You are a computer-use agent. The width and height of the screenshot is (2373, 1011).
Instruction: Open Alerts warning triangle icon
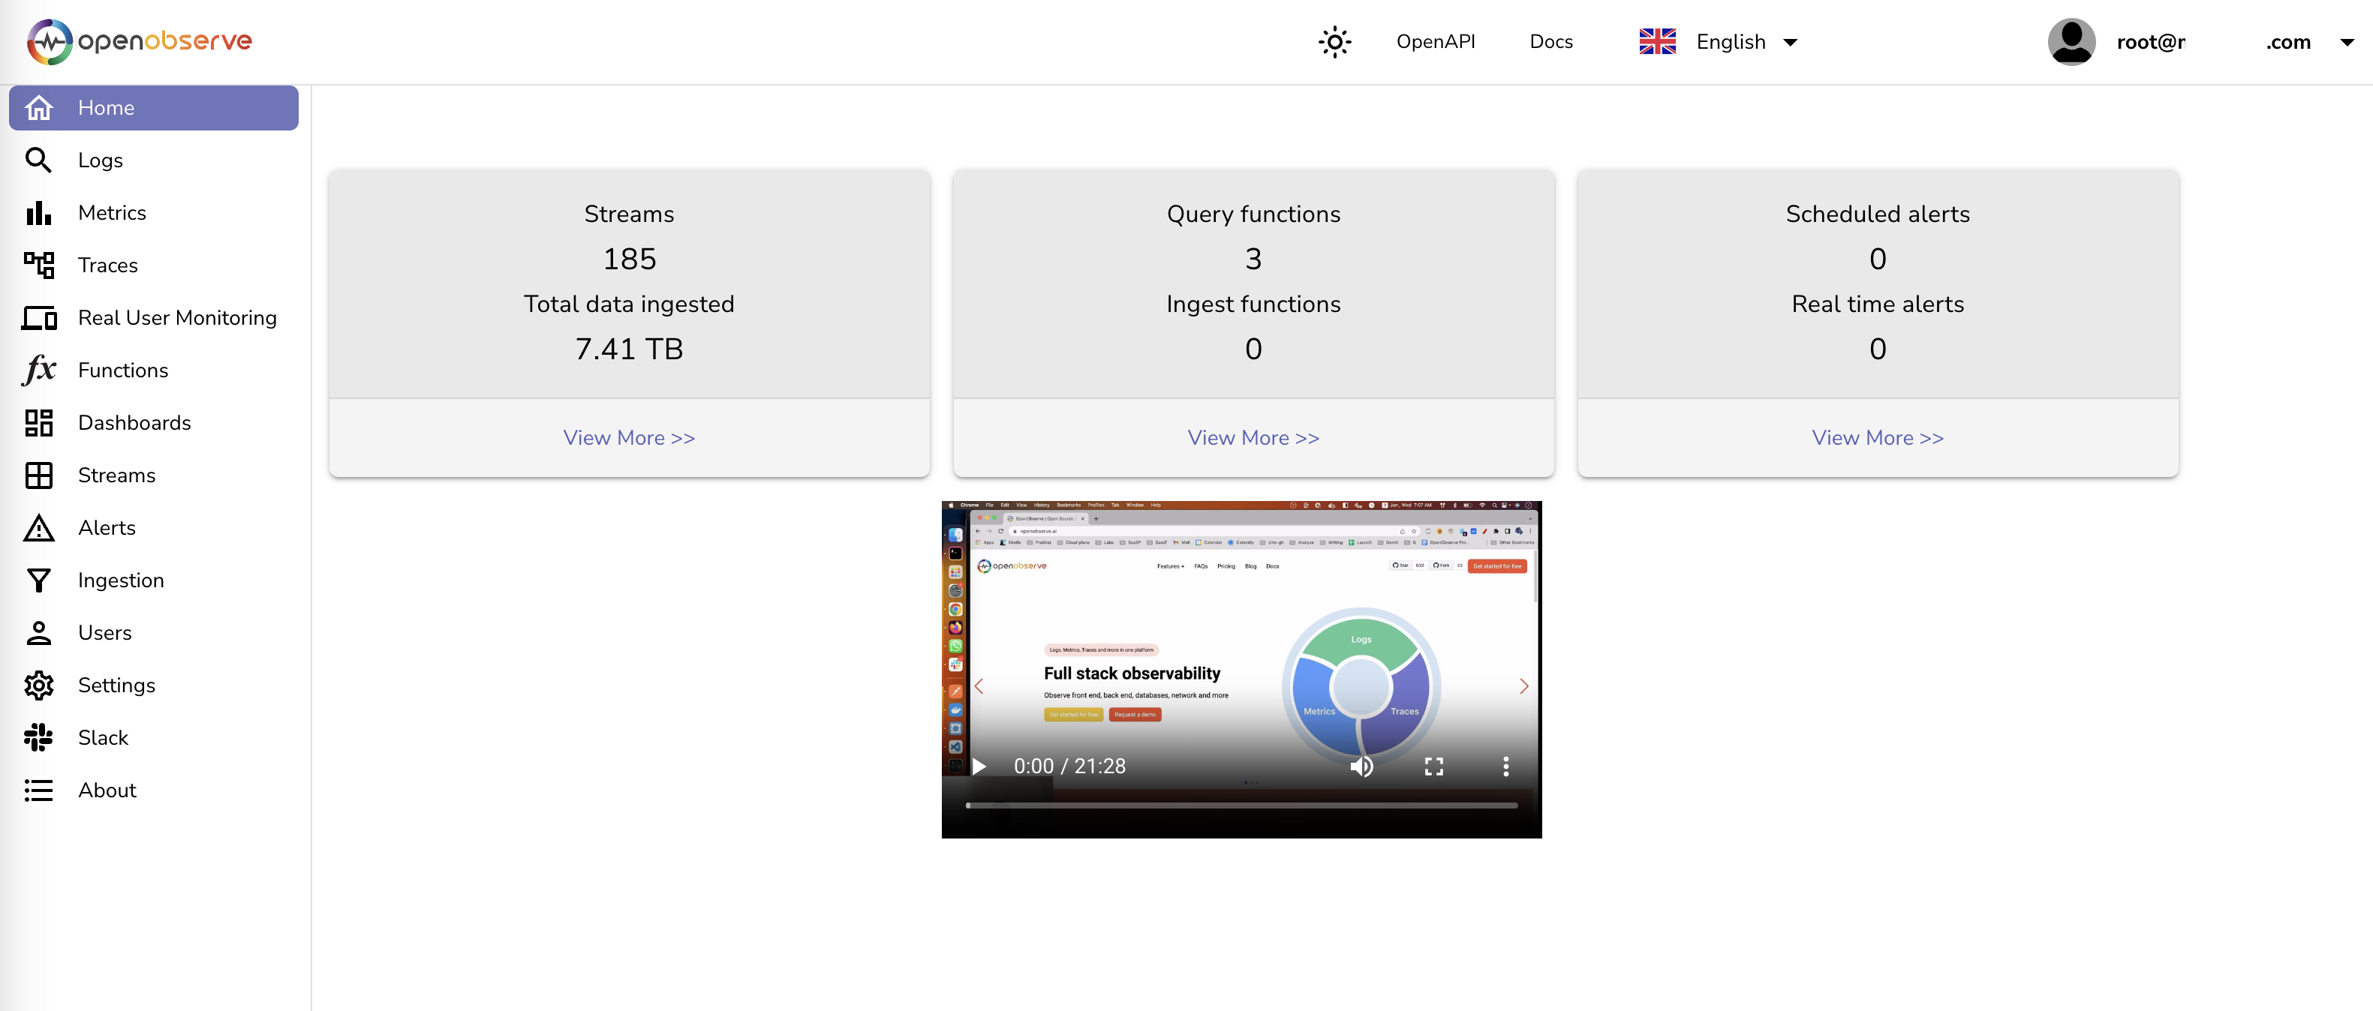(x=39, y=527)
